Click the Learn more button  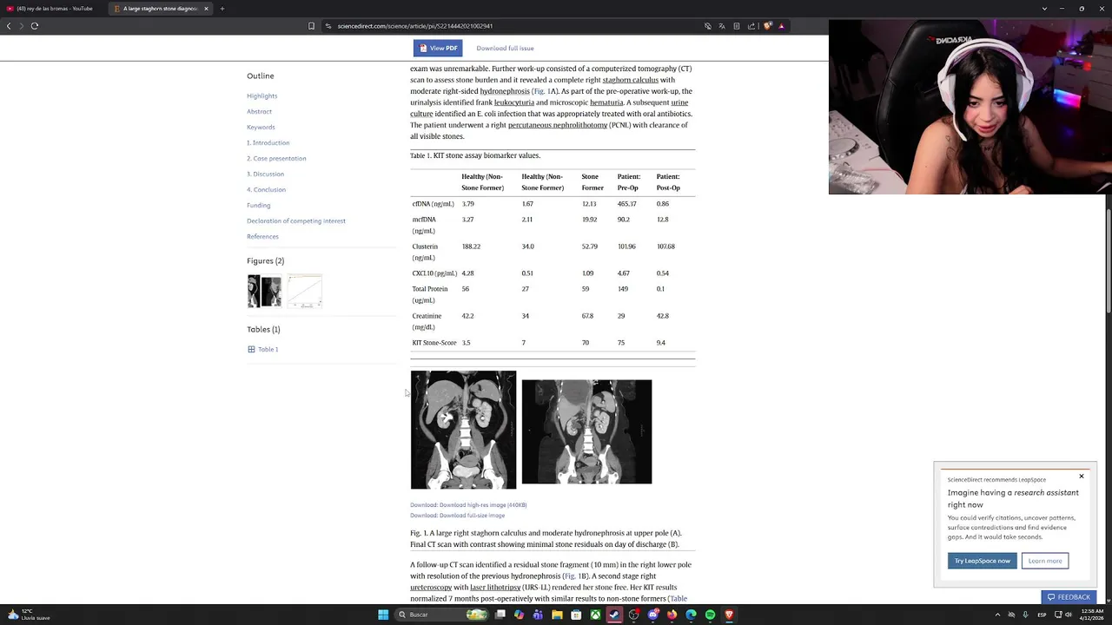pos(1045,561)
